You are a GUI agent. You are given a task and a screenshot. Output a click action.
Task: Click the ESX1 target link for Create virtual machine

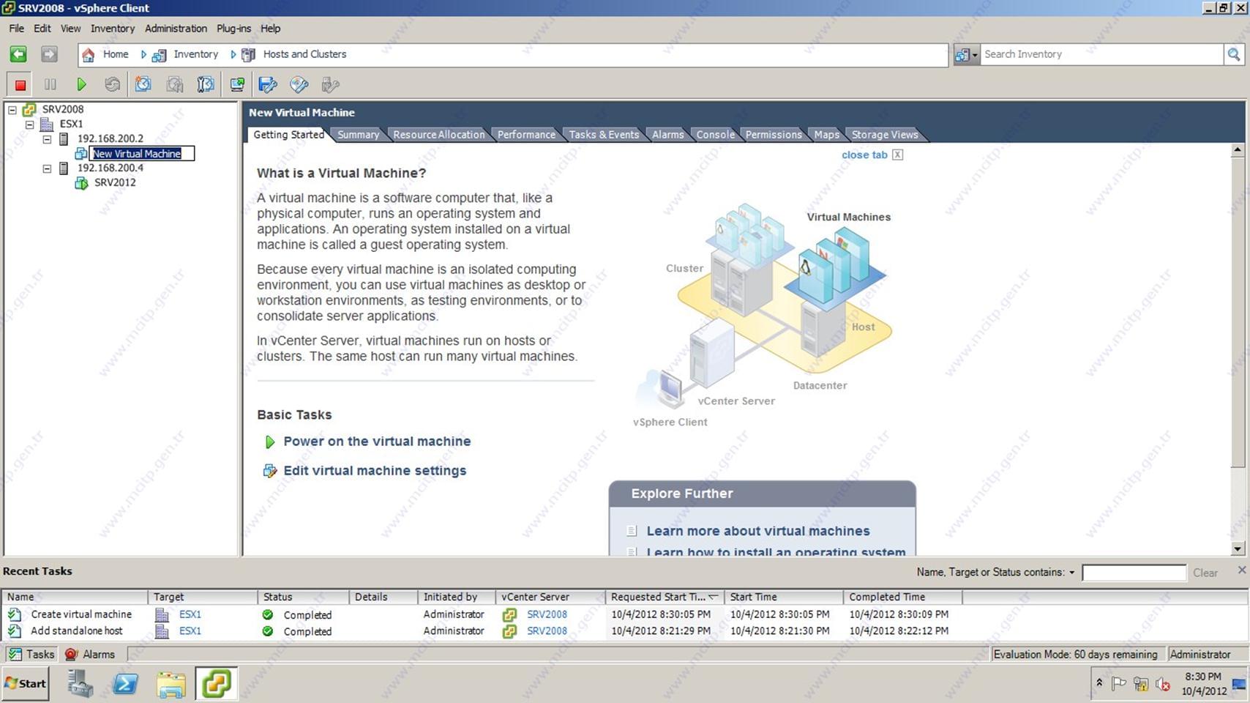click(190, 614)
